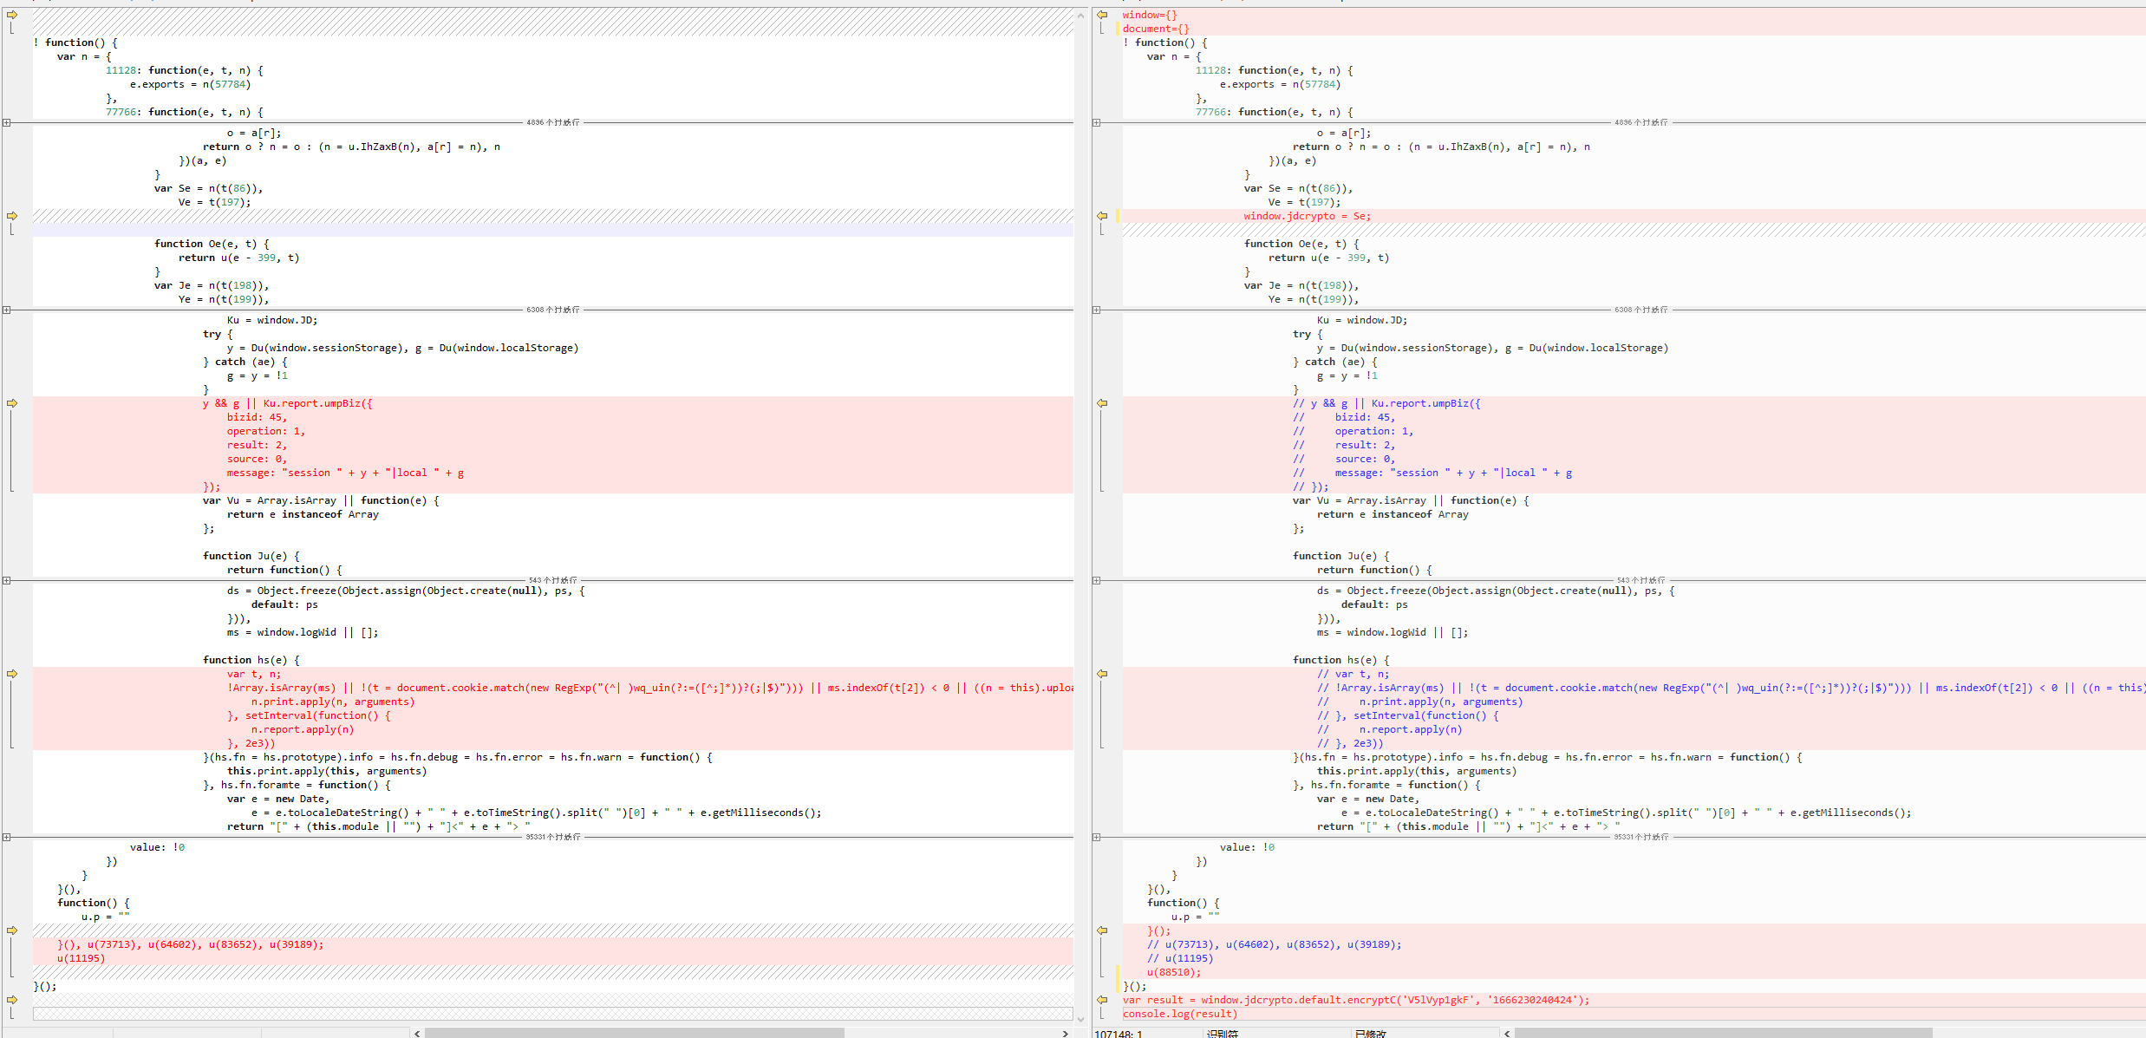Viewport: 2146px width, 1038px height.
Task: Click copy-to-left arrow beside 'window.jdcrypto = Se;'
Action: (x=1102, y=216)
